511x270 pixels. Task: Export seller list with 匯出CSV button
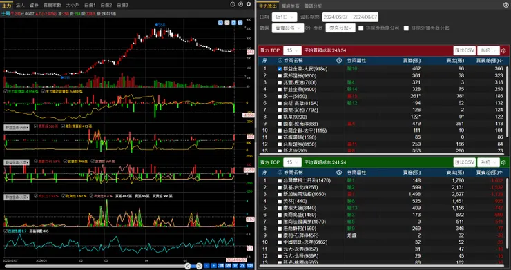pyautogui.click(x=465, y=162)
